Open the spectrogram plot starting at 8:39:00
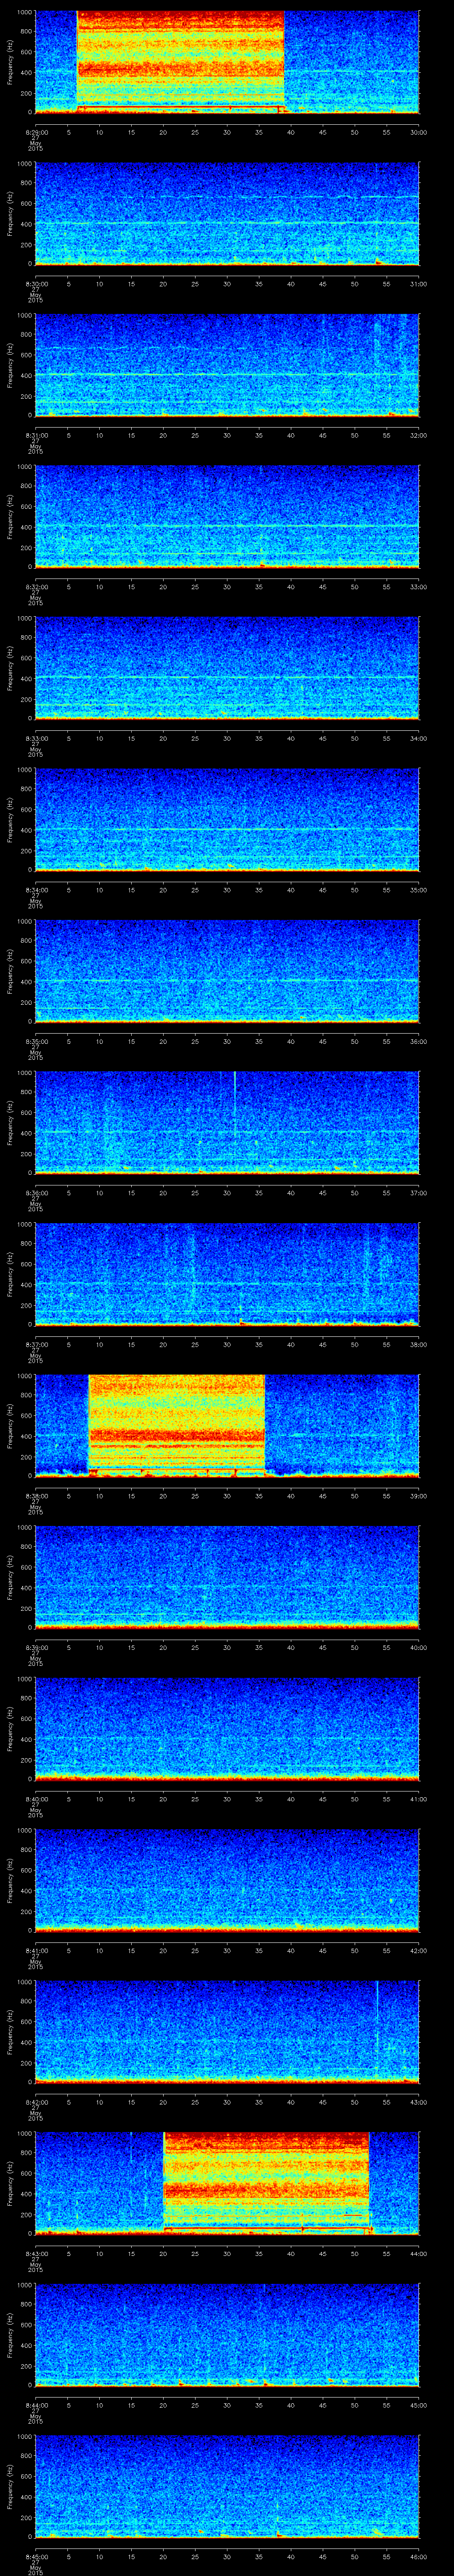 coord(227,1577)
